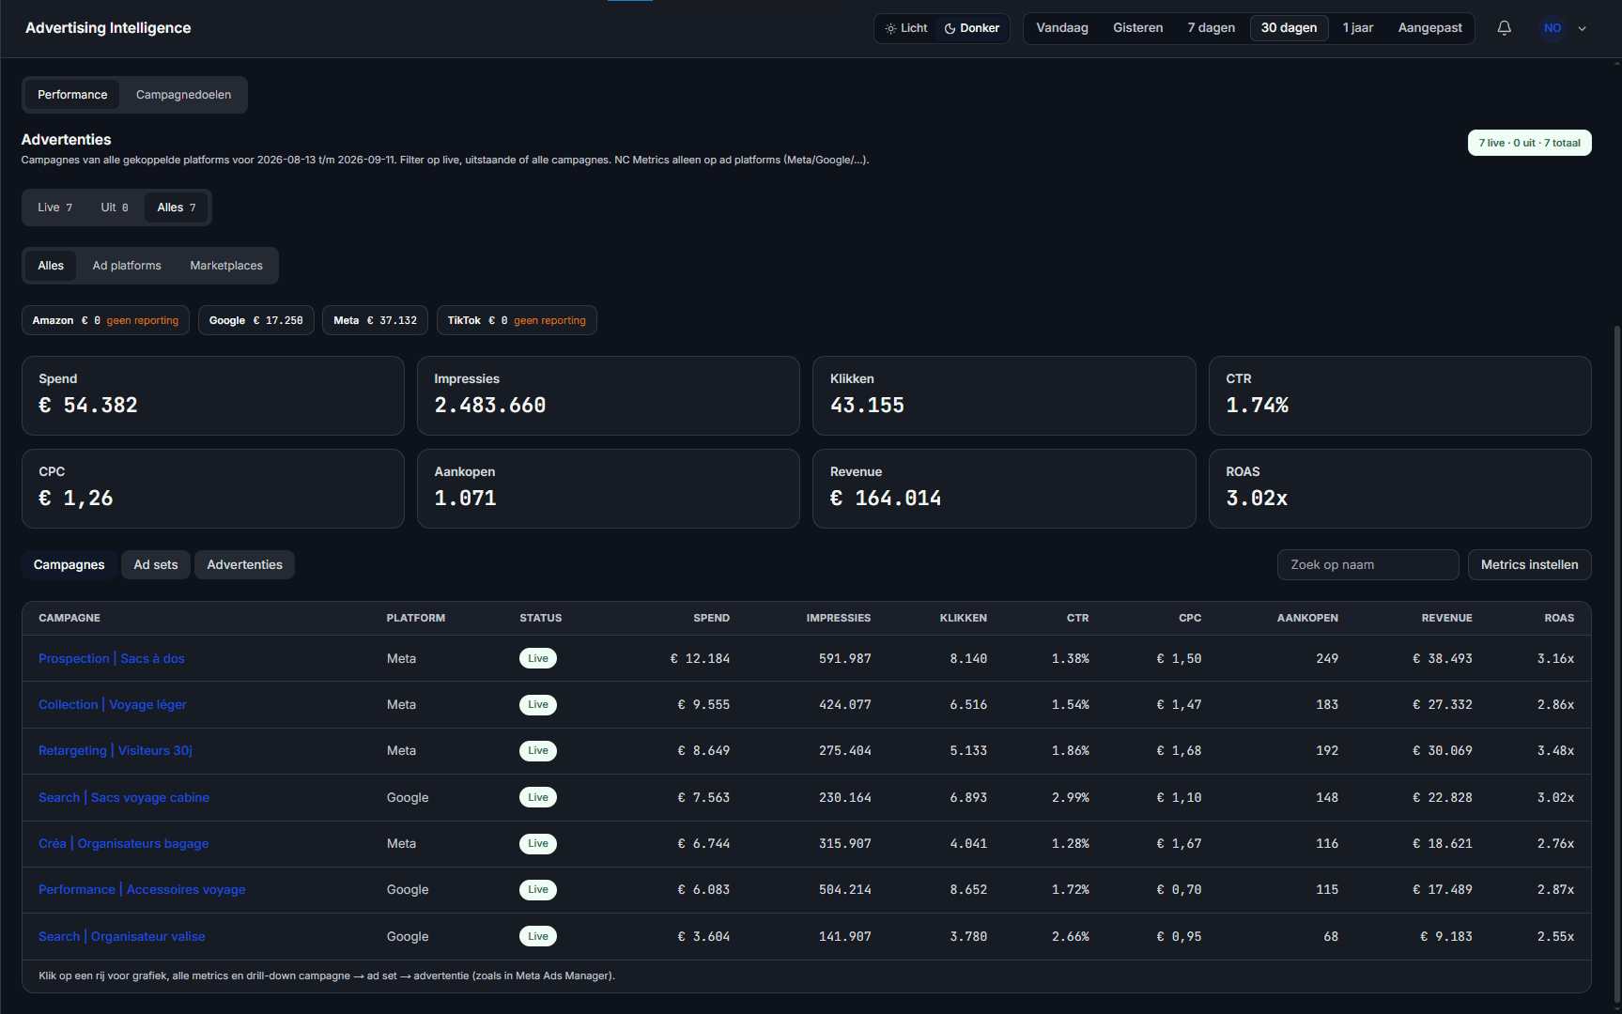Viewport: 1622px width, 1014px height.
Task: Open Prospection | Sacs à dos campaign
Action: pos(112,658)
